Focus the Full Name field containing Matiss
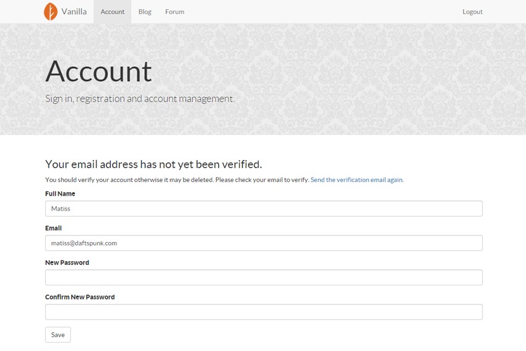 click(264, 209)
